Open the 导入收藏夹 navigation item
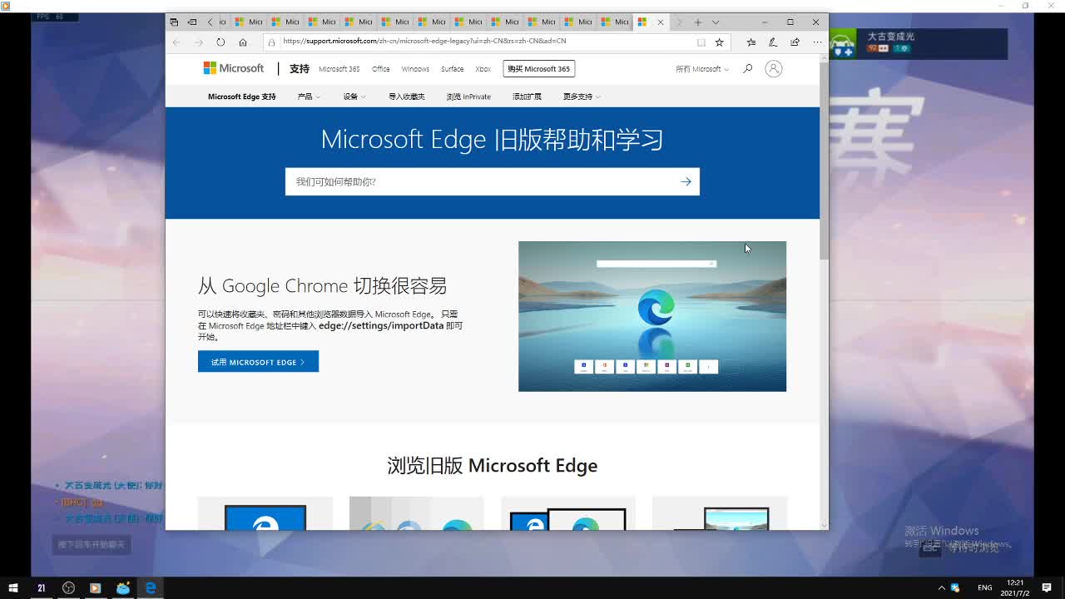 (406, 97)
